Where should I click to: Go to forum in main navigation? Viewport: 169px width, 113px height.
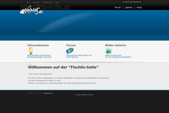(118, 7)
